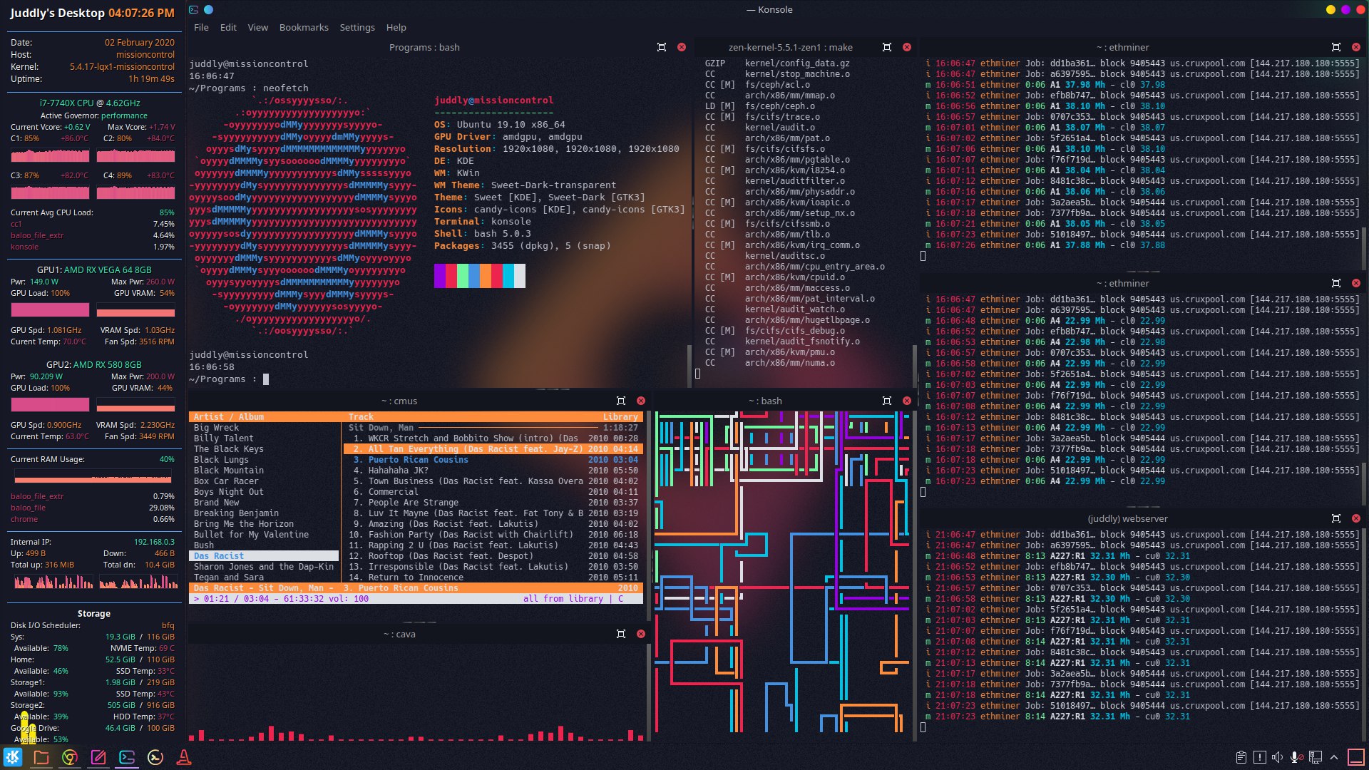The height and width of the screenshot is (770, 1369).
Task: Click the muted microphone tray icon
Action: (1296, 757)
